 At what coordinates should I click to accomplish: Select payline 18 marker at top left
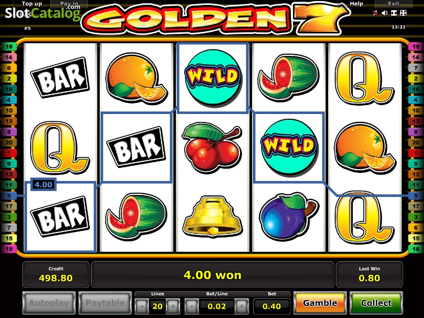(x=9, y=47)
